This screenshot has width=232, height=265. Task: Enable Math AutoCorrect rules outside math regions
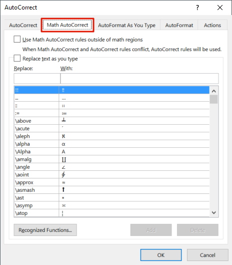(17, 39)
